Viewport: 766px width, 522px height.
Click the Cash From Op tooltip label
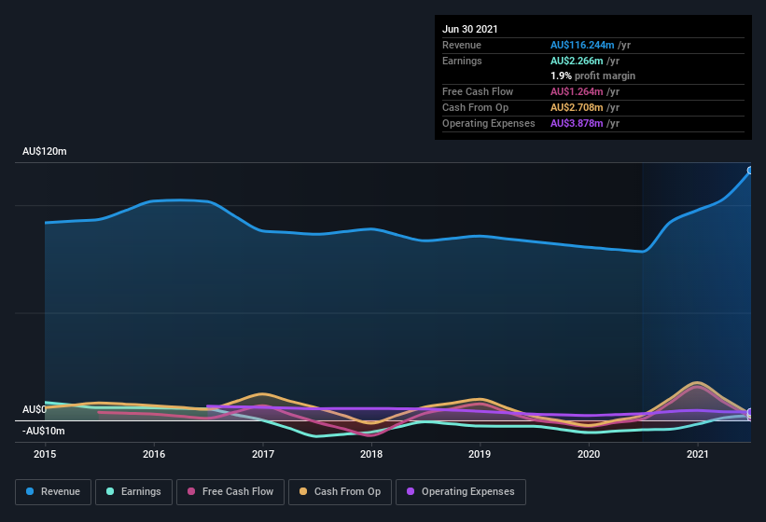(475, 107)
